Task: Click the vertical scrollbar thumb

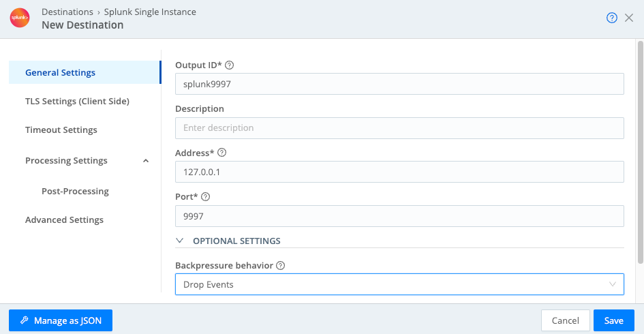Action: coord(640,152)
